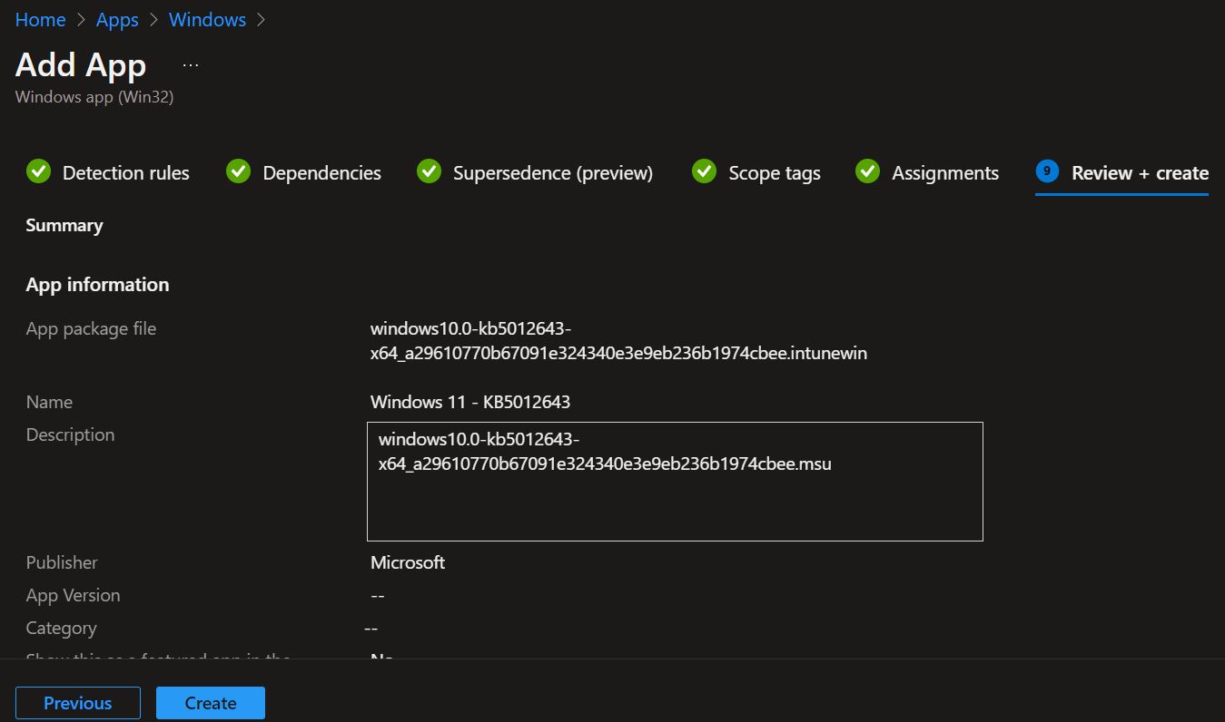The width and height of the screenshot is (1225, 722).
Task: Open the ellipsis menu next to Add App
Action: 190,63
